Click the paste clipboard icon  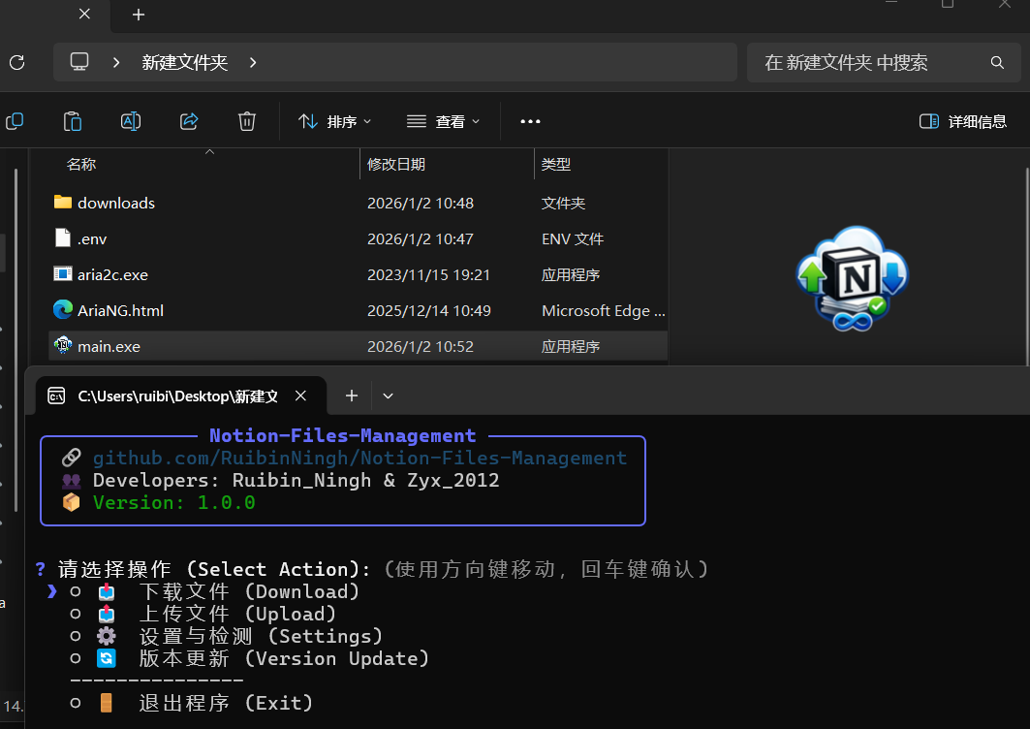pyautogui.click(x=73, y=121)
